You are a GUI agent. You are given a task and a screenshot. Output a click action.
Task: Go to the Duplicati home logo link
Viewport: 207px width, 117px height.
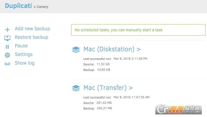point(18,6)
